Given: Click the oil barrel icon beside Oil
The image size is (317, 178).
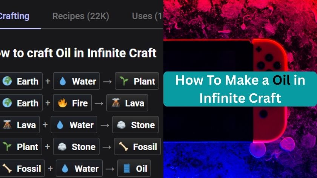Looking at the screenshot, I should (x=127, y=168).
